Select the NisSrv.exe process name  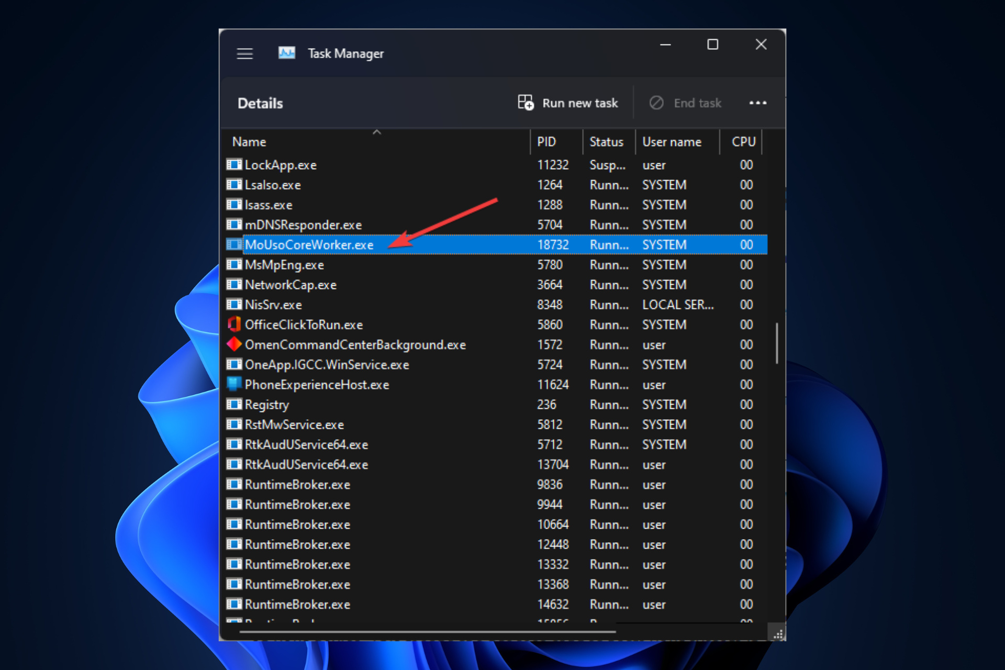tap(273, 305)
